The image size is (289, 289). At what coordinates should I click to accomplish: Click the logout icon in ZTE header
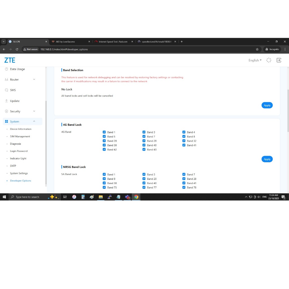(279, 60)
